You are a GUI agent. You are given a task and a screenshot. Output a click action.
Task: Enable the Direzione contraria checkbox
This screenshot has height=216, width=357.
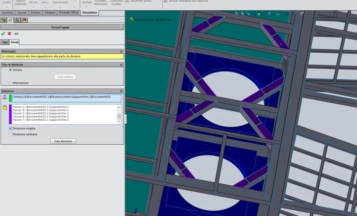pyautogui.click(x=10, y=134)
